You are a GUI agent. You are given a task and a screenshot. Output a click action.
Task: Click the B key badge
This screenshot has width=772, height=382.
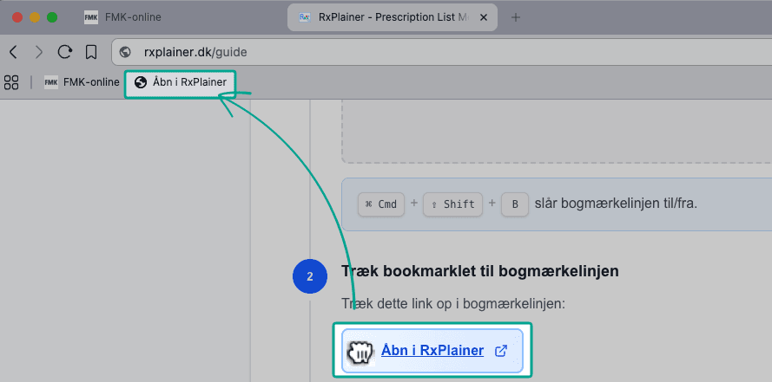(515, 204)
